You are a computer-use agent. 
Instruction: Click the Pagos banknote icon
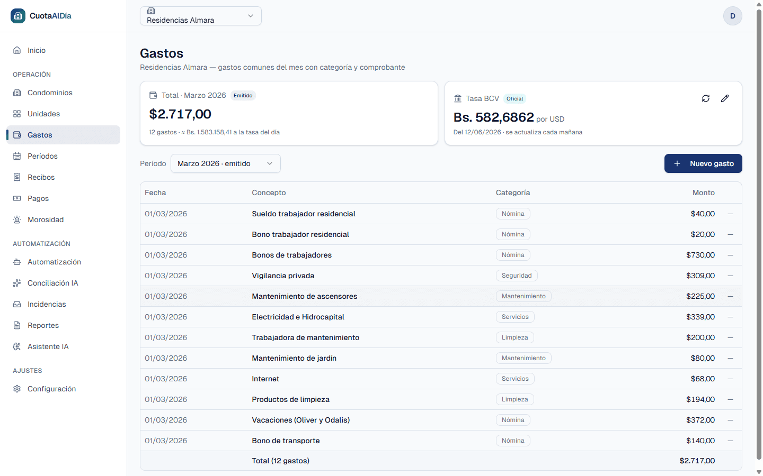pos(17,198)
